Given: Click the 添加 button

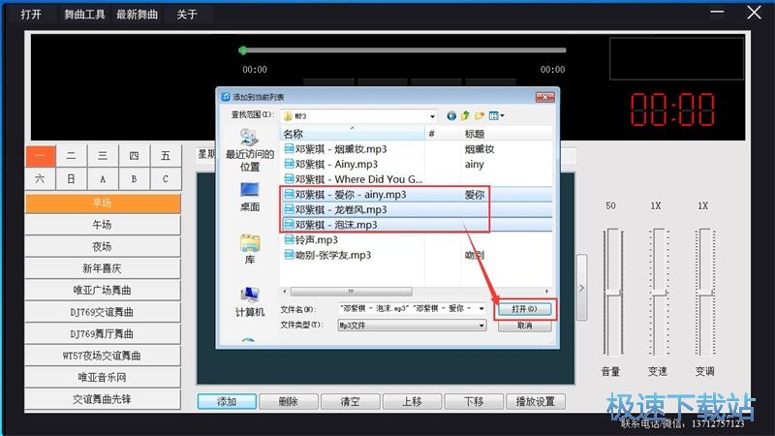Looking at the screenshot, I should click(x=227, y=401).
